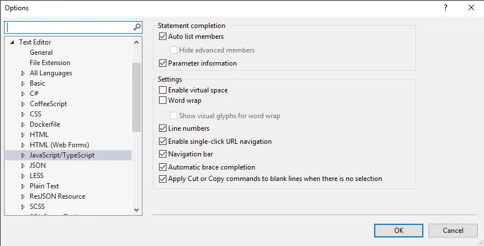Select the CSS tree item

coord(35,114)
